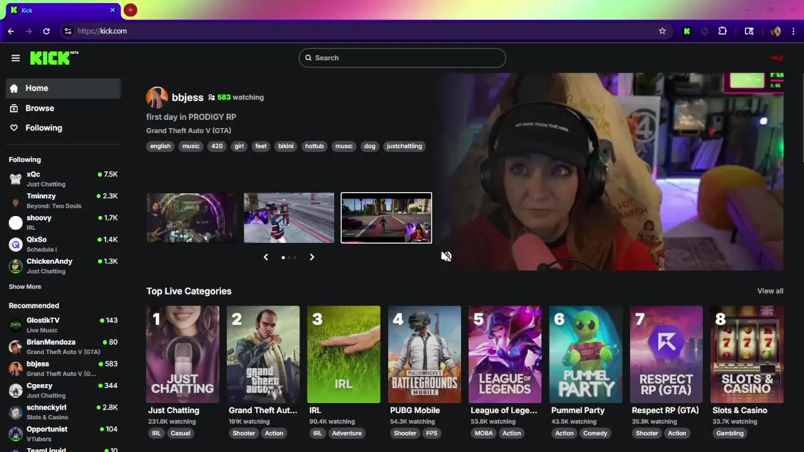Click Grand Theft Auto V (GTA) category link
Viewport: 804px width, 452px height.
coord(188,131)
